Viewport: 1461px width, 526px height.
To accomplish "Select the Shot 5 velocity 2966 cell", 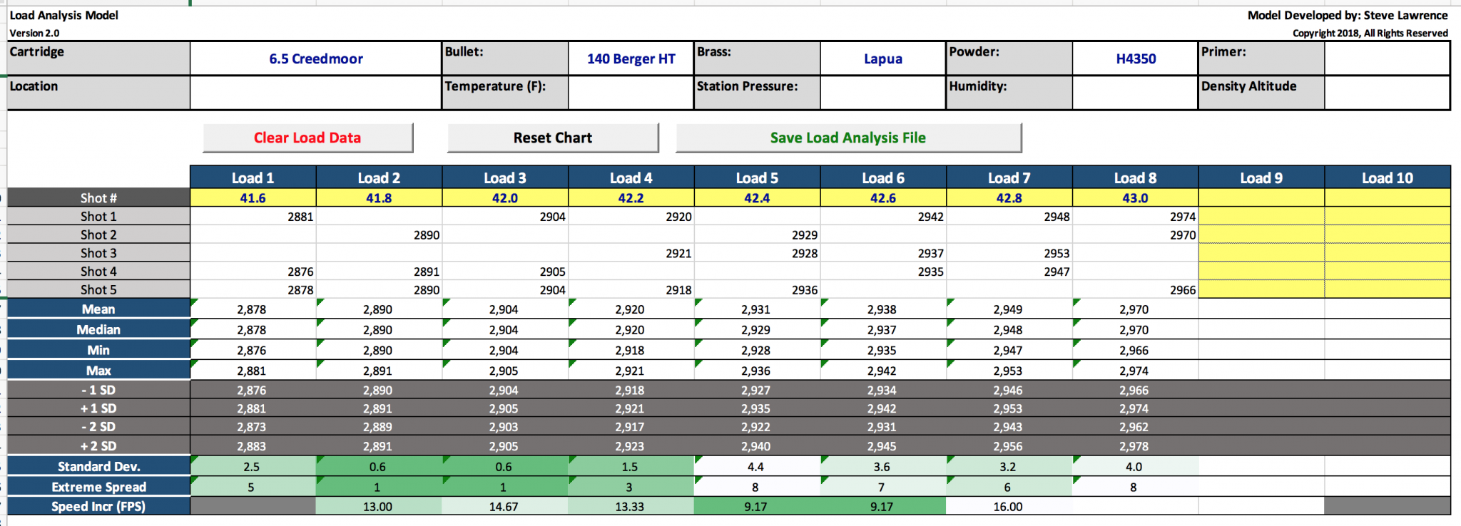I will point(1136,289).
